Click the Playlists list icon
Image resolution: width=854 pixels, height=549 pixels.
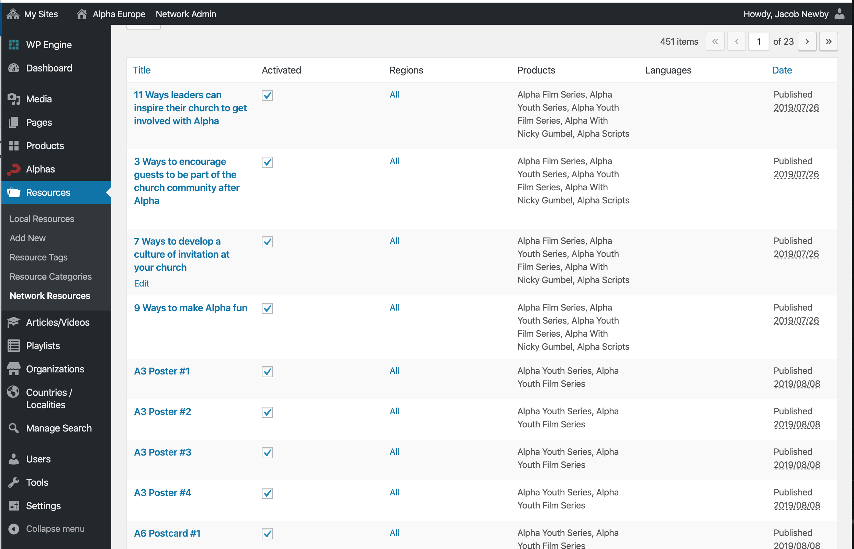tap(13, 345)
